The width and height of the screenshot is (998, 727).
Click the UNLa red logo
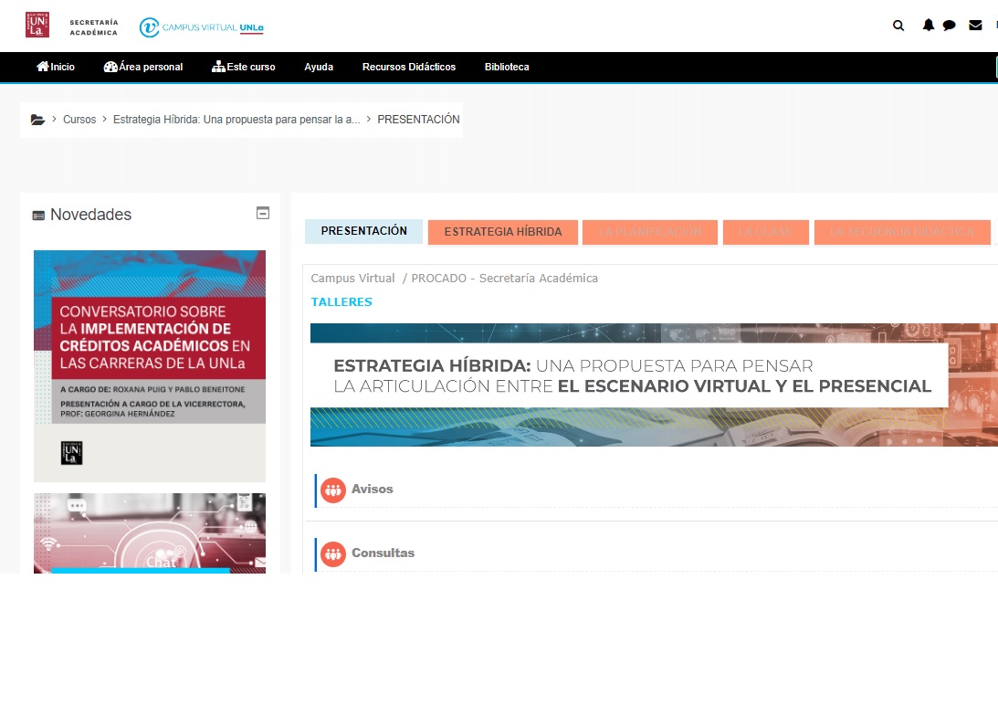point(37,26)
